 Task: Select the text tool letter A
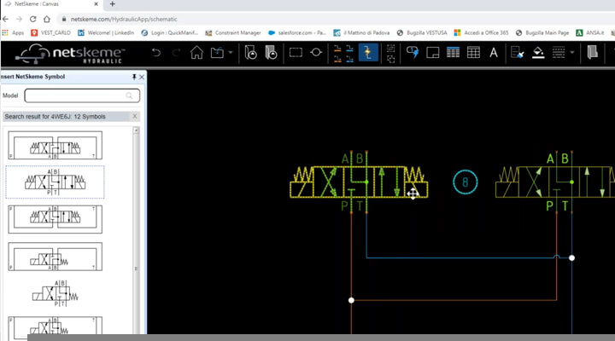tap(494, 53)
